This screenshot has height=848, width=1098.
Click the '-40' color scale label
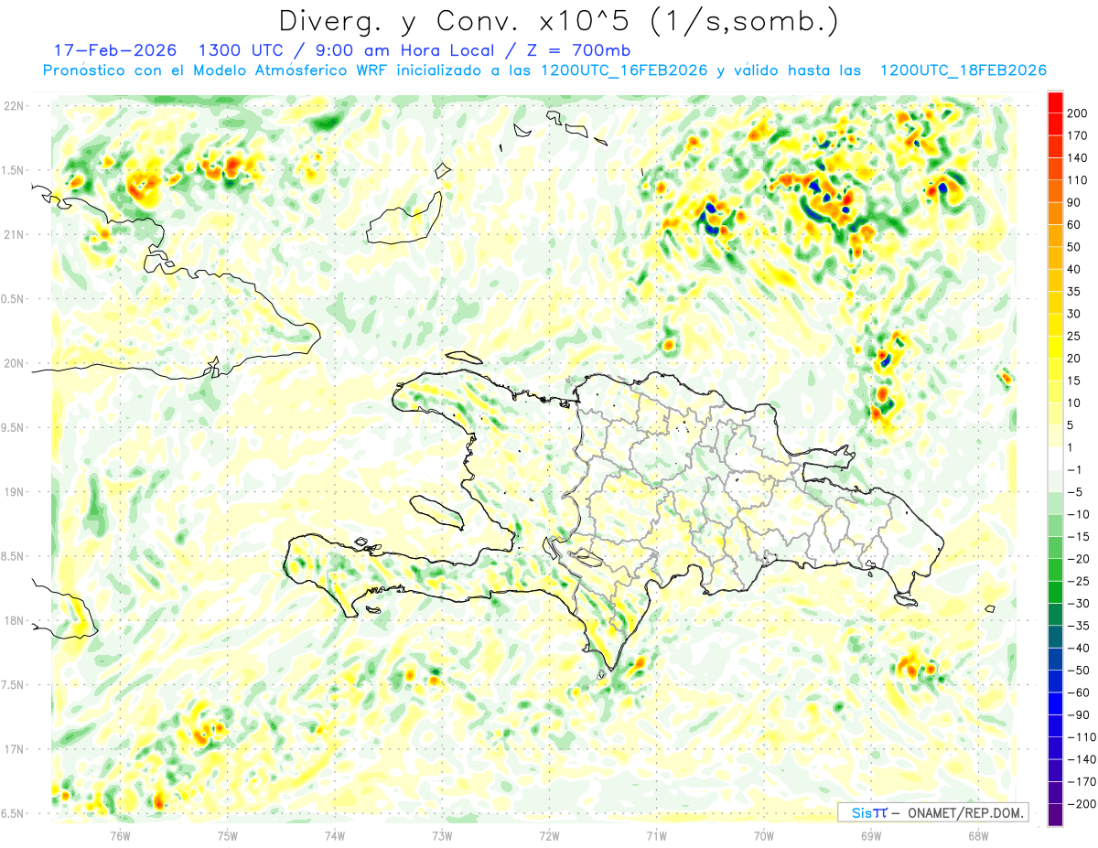(1081, 649)
